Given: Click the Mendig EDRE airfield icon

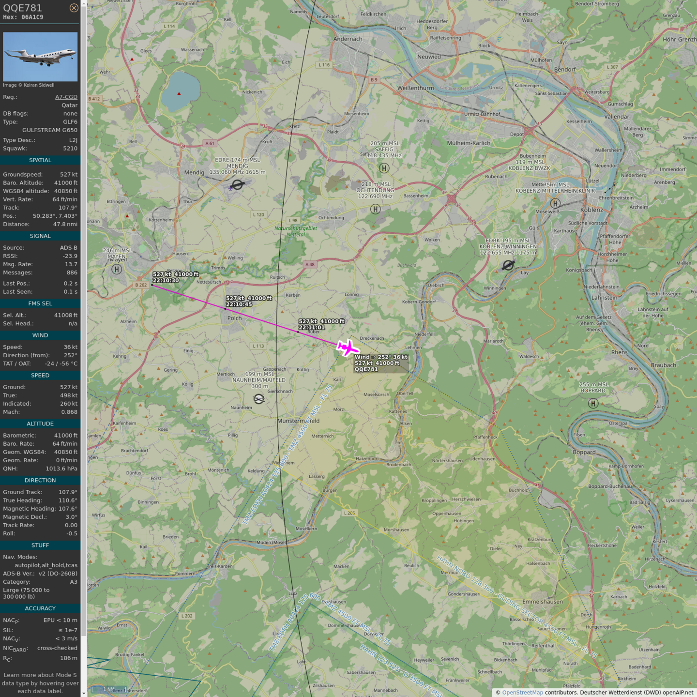Looking at the screenshot, I should [x=237, y=184].
